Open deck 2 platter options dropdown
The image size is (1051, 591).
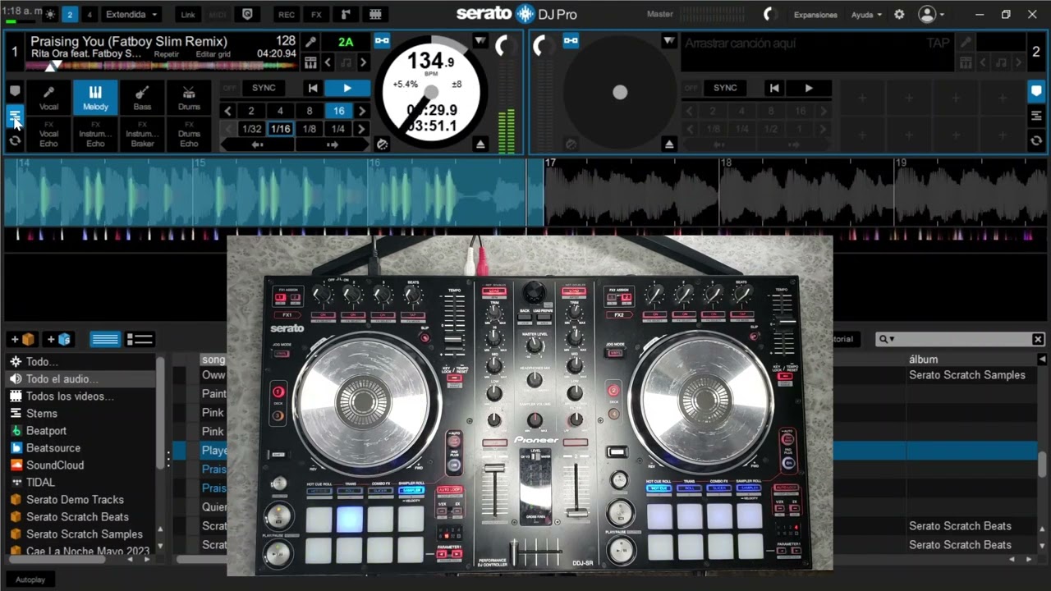[x=669, y=41]
